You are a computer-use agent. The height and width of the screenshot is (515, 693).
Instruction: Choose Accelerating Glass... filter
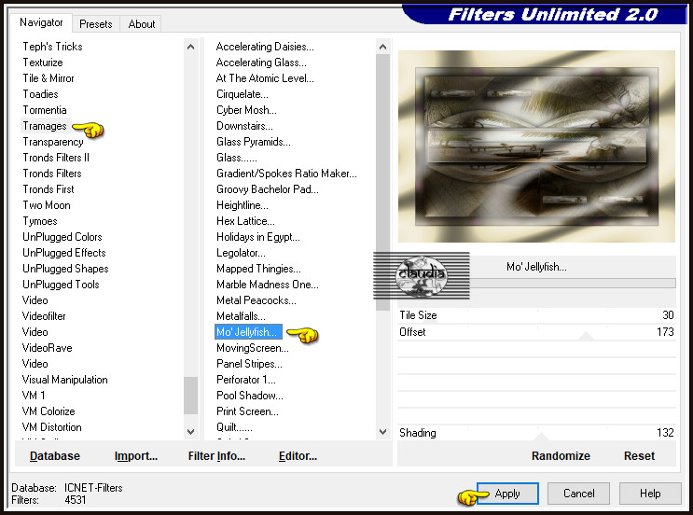261,63
